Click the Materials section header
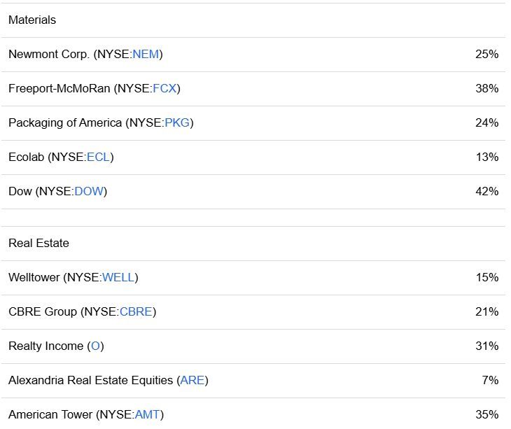Viewport: 511px width, 429px height. pos(32,20)
